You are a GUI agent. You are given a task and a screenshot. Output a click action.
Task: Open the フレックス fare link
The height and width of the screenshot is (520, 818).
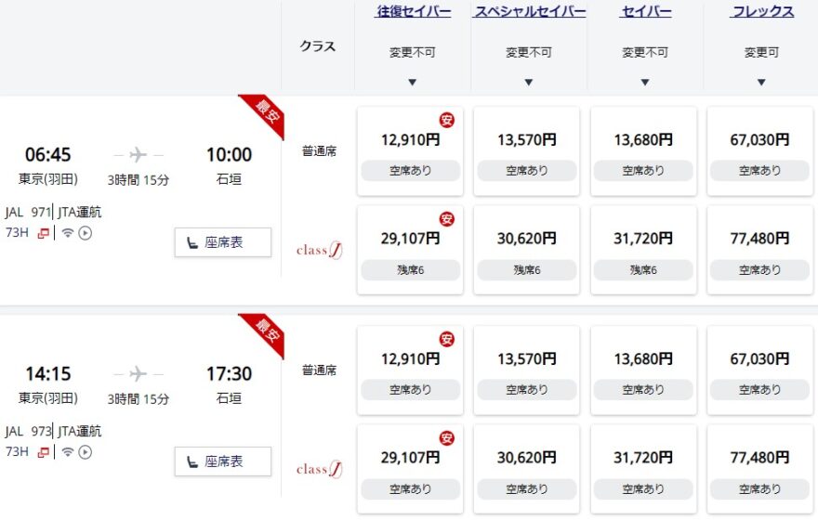point(762,11)
